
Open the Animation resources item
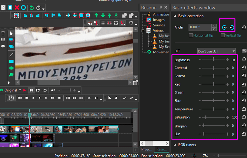pos(161,14)
